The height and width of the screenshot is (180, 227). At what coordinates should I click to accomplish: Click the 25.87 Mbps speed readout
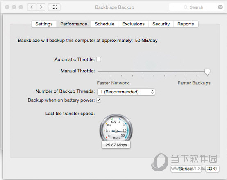tap(116, 145)
